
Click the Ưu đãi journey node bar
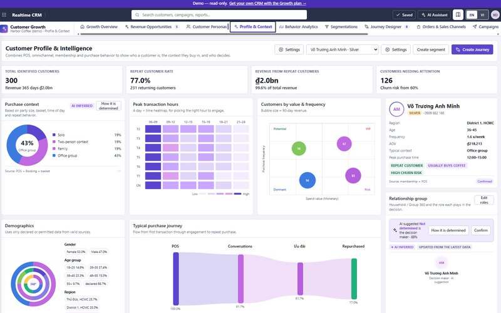(x=300, y=279)
